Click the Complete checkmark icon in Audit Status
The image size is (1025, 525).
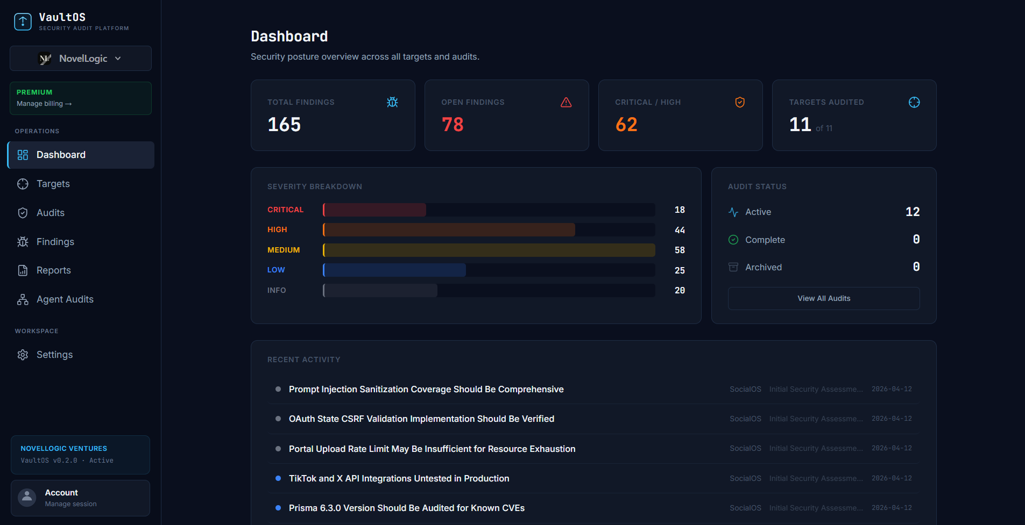[733, 240]
